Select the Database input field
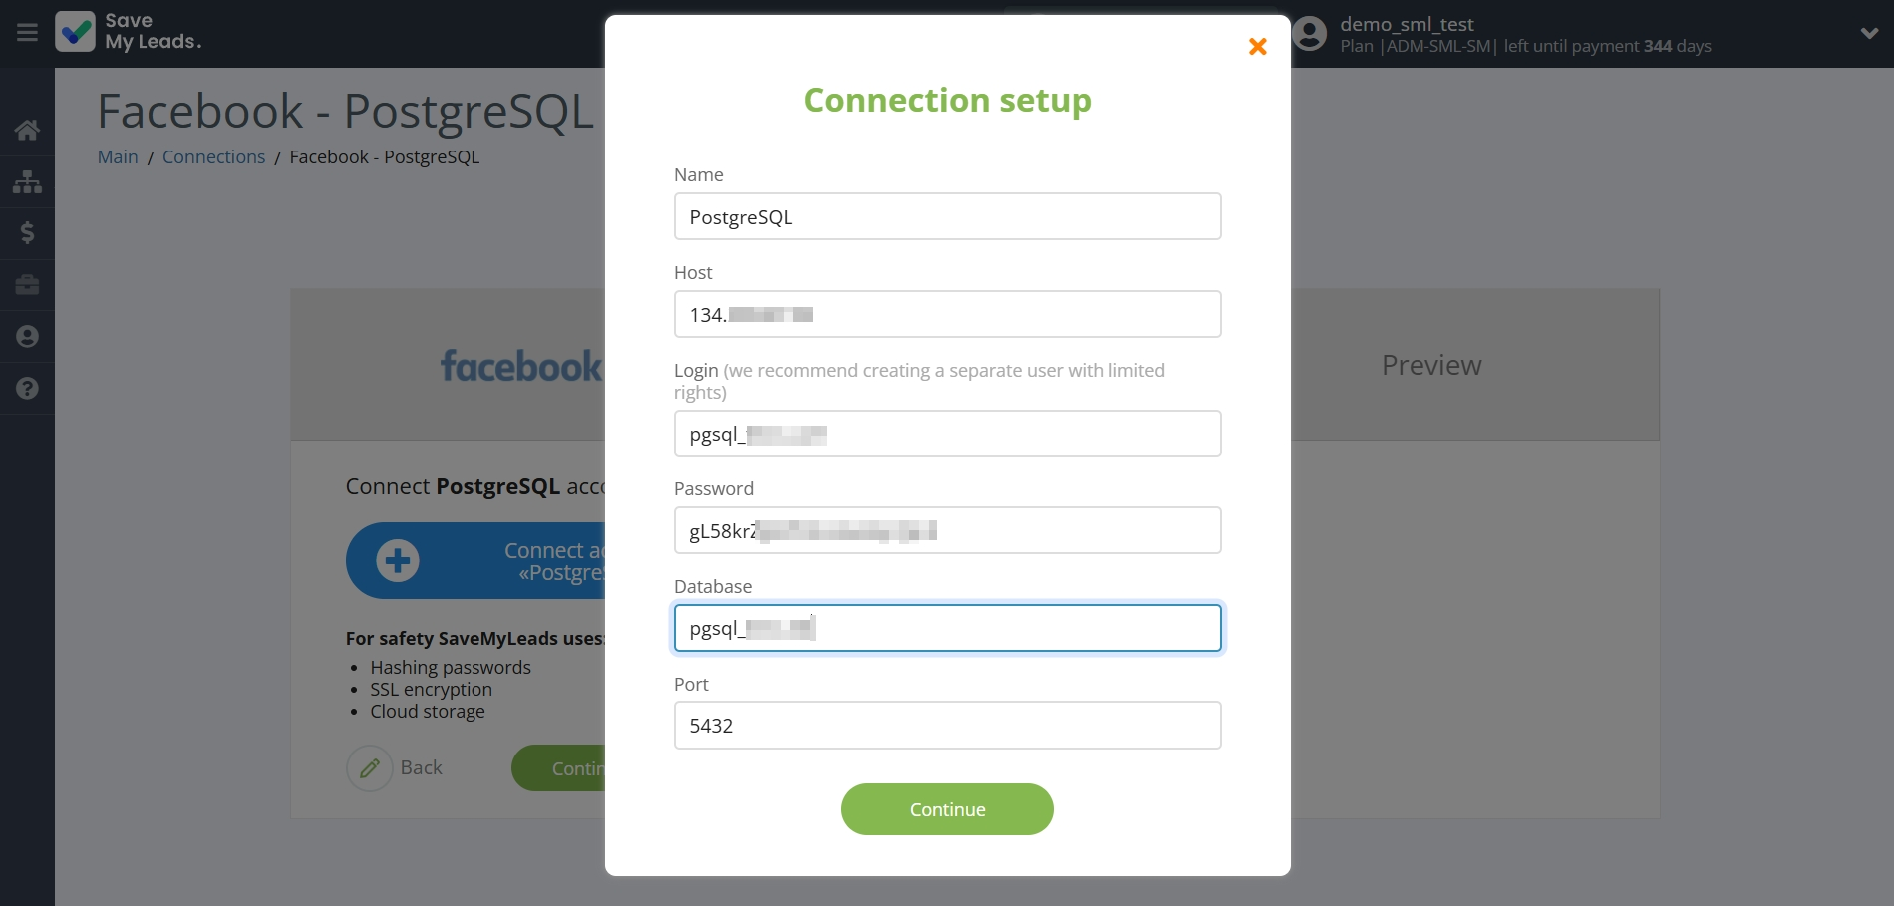Viewport: 1894px width, 906px height. 946,628
